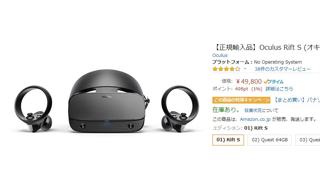320x189 pixels.
Task: Select the 02) Quest 64GB edition
Action: tap(270, 140)
